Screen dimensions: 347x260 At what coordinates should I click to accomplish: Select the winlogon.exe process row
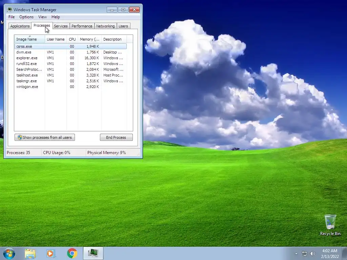pos(70,87)
